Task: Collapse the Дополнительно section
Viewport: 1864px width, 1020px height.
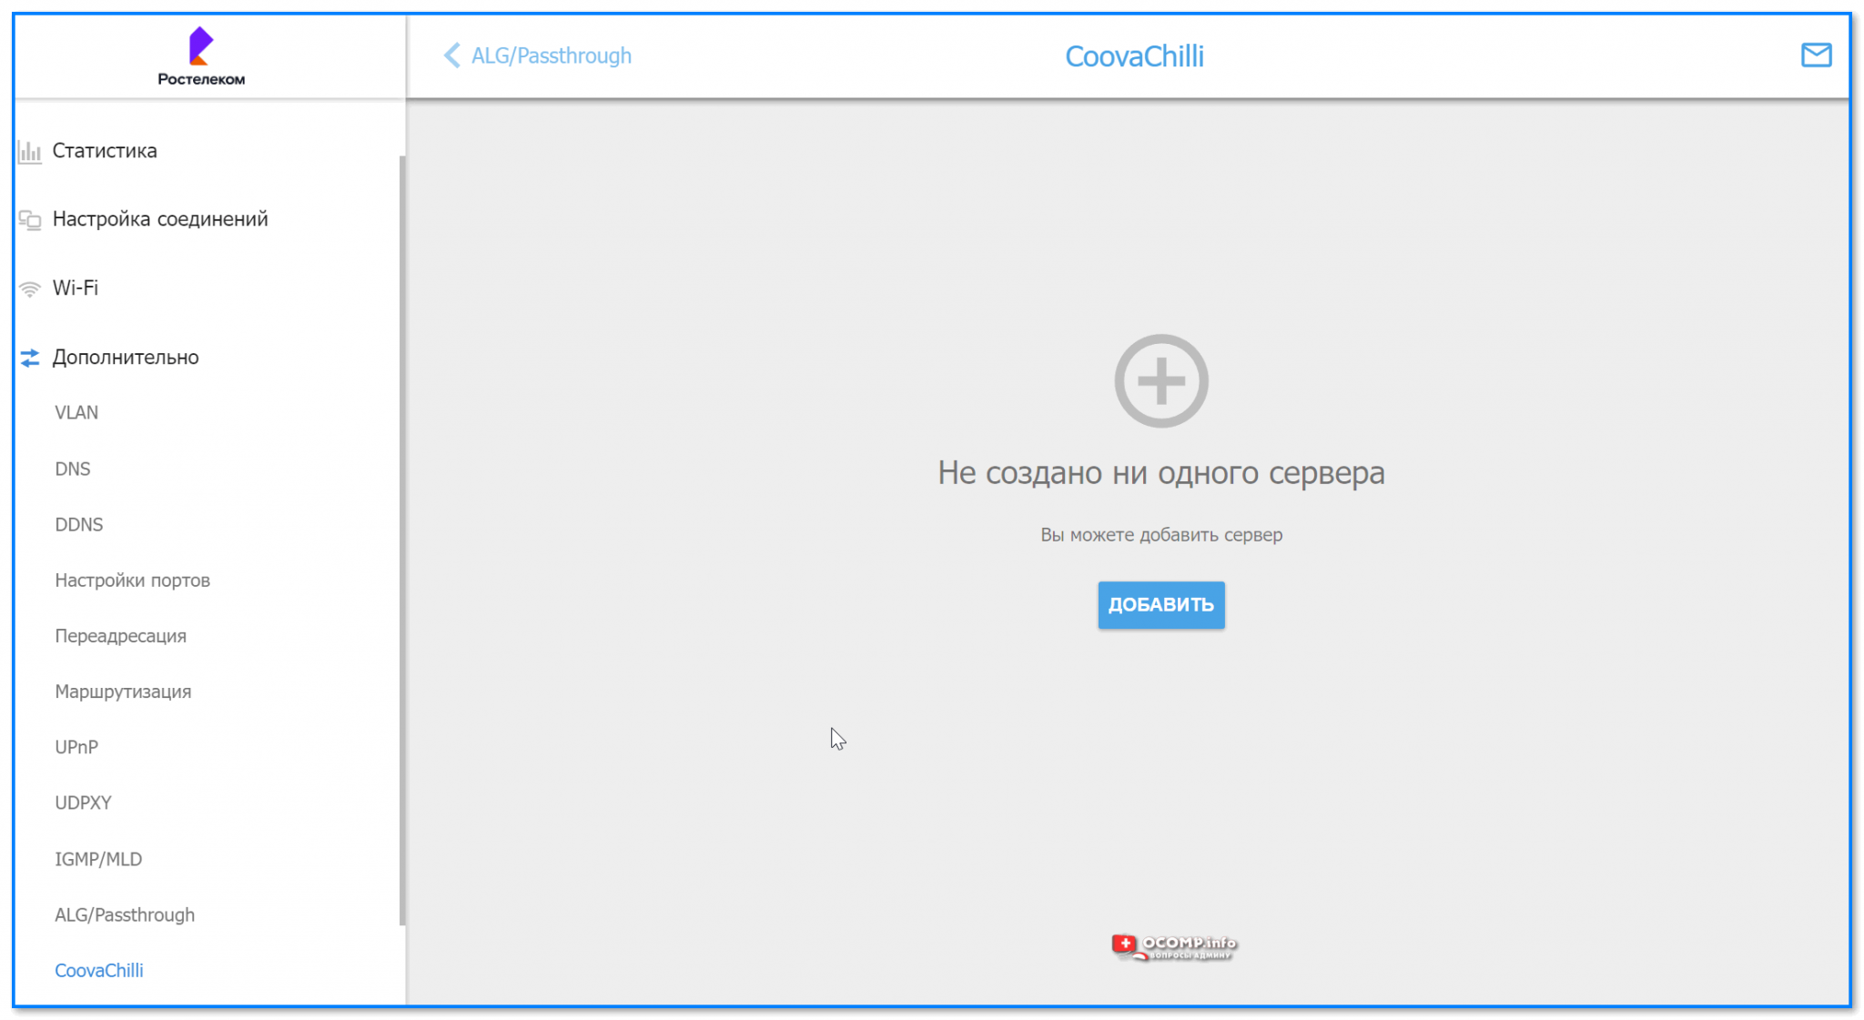Action: coord(126,357)
